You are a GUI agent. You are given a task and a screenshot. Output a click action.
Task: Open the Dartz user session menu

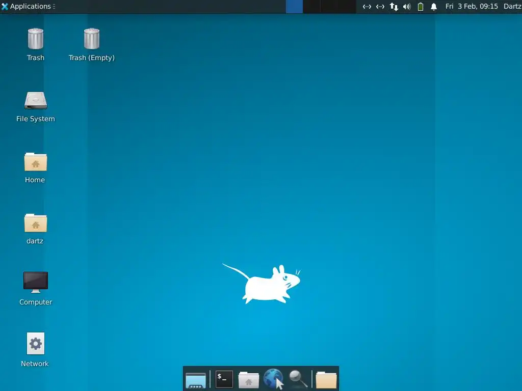tap(512, 6)
